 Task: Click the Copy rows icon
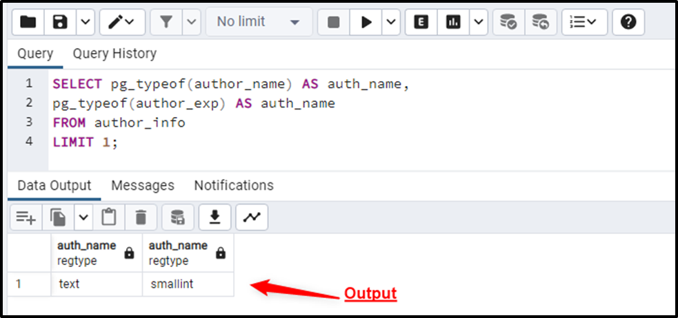click(x=58, y=217)
